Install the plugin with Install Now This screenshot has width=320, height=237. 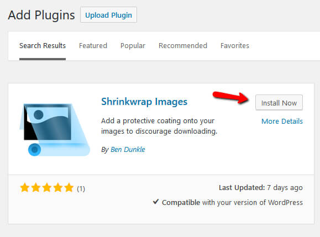point(279,103)
